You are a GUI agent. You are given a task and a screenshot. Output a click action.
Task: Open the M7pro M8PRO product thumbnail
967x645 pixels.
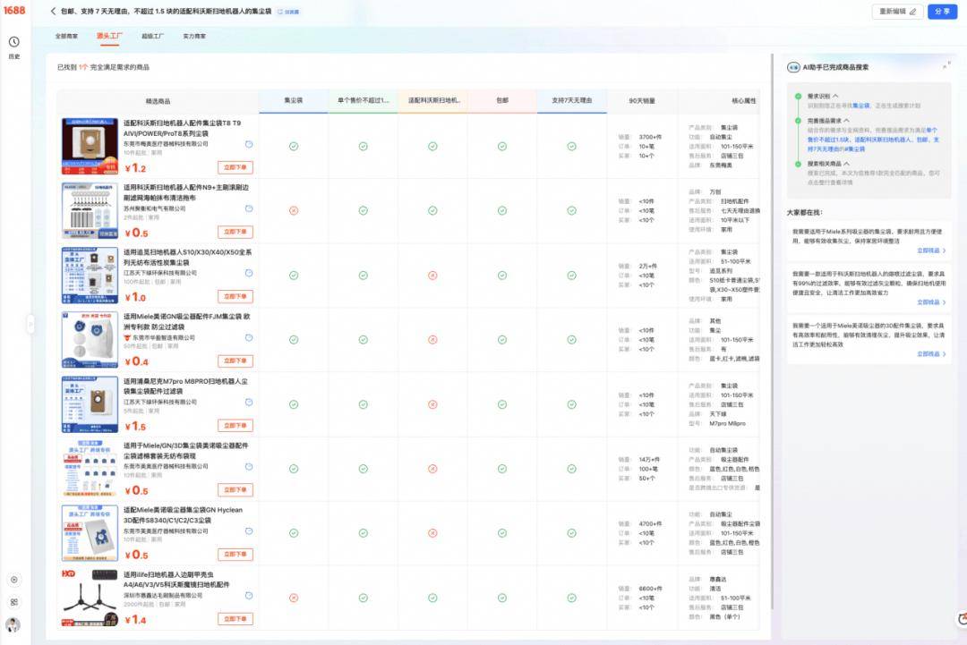90,404
